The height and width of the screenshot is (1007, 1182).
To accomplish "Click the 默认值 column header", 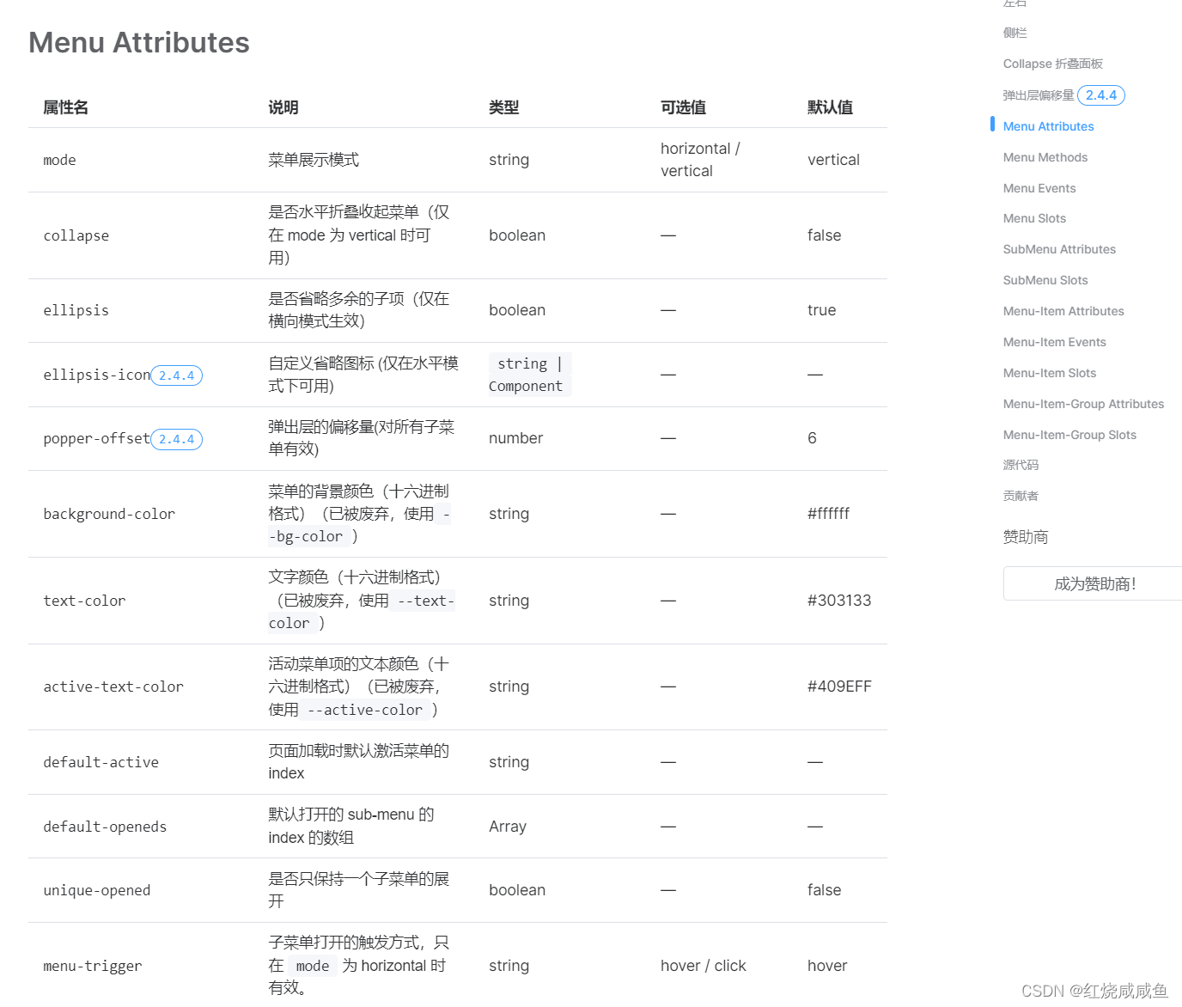I will click(x=831, y=107).
